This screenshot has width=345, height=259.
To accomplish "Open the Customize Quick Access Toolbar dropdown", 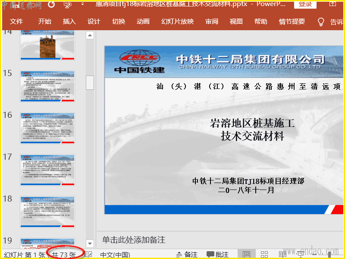I will point(82,4).
